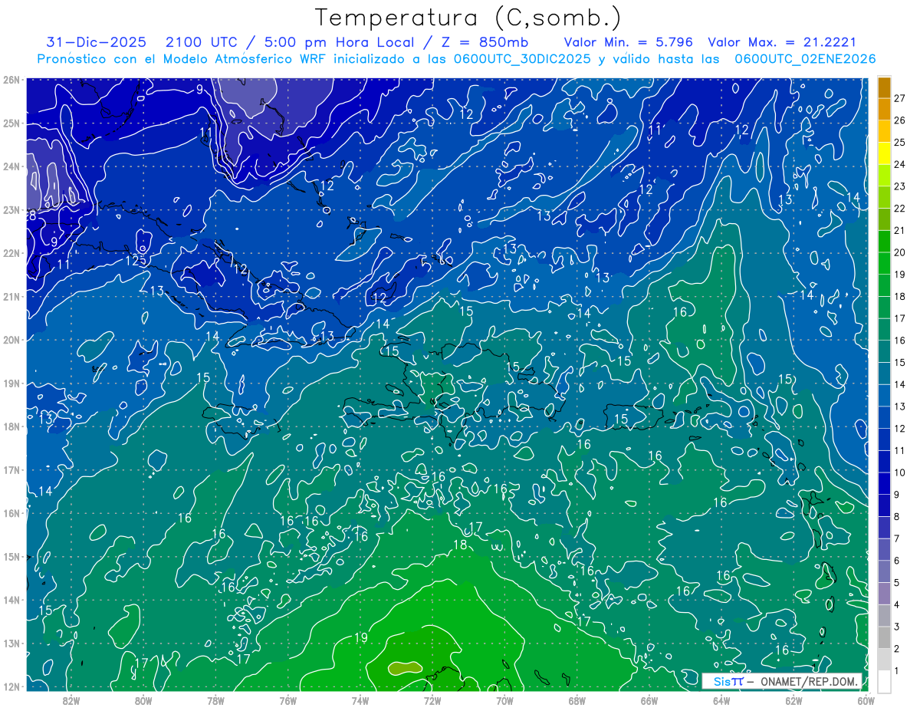The width and height of the screenshot is (920, 711).
Task: Click the color scale label "26"
Action: coord(899,120)
